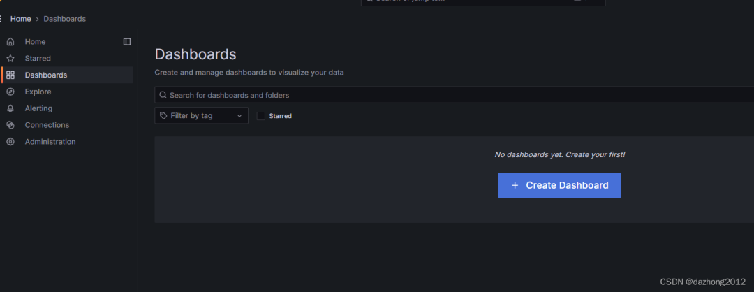Select Dashboards in the sidebar menu

(x=67, y=75)
